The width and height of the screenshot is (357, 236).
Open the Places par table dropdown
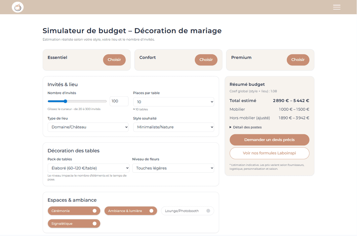pos(173,101)
